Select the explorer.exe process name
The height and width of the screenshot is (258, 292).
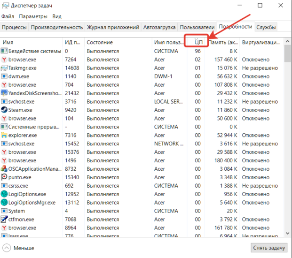click(23, 135)
